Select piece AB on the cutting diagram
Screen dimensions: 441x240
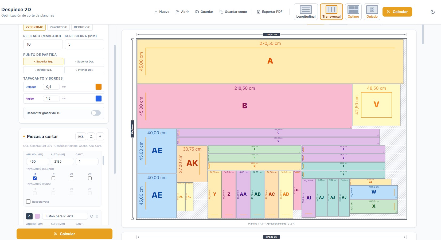coord(257,194)
